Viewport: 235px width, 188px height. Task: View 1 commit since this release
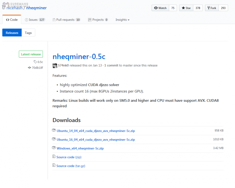[x=111, y=66]
